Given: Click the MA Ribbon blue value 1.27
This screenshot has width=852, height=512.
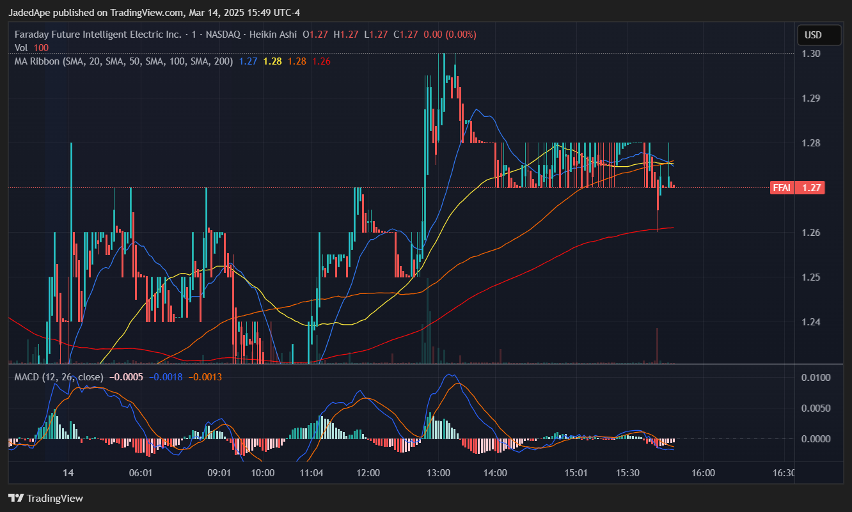Looking at the screenshot, I should tap(248, 61).
